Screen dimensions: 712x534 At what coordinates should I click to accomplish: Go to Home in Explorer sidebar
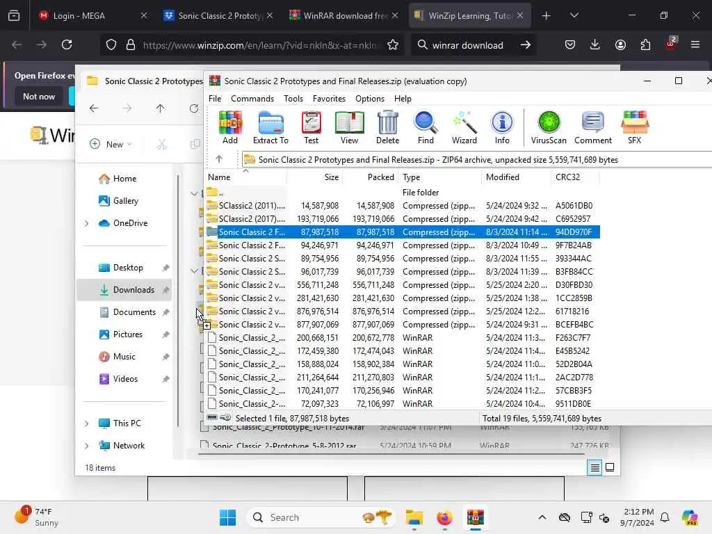pos(124,179)
